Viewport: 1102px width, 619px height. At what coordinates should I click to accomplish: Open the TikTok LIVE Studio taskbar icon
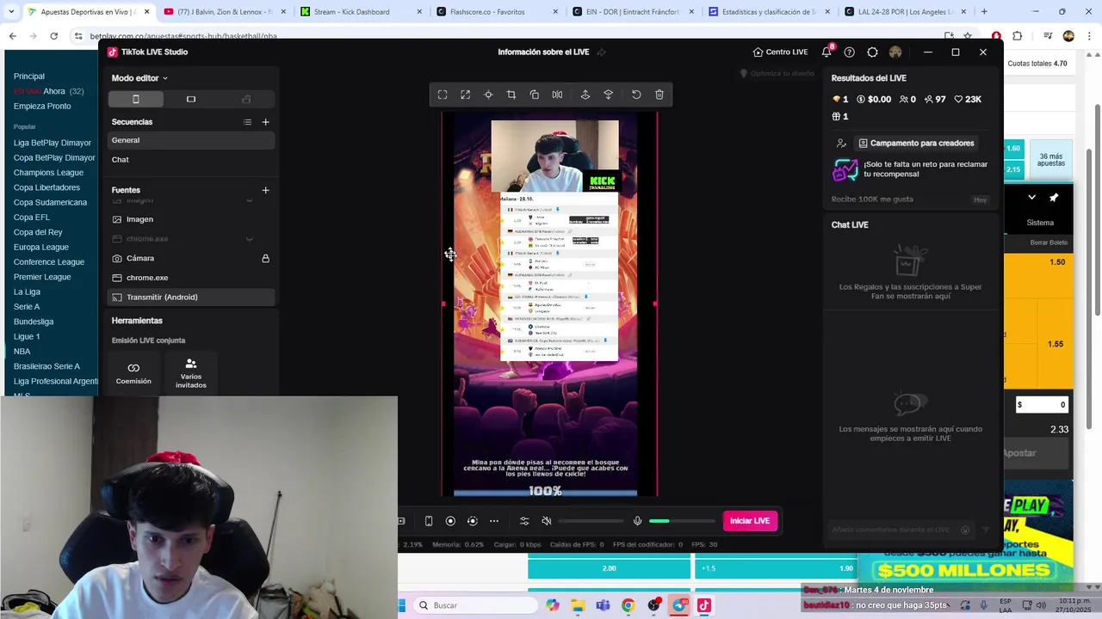(703, 605)
